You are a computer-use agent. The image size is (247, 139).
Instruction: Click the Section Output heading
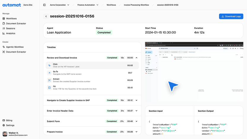(206, 111)
